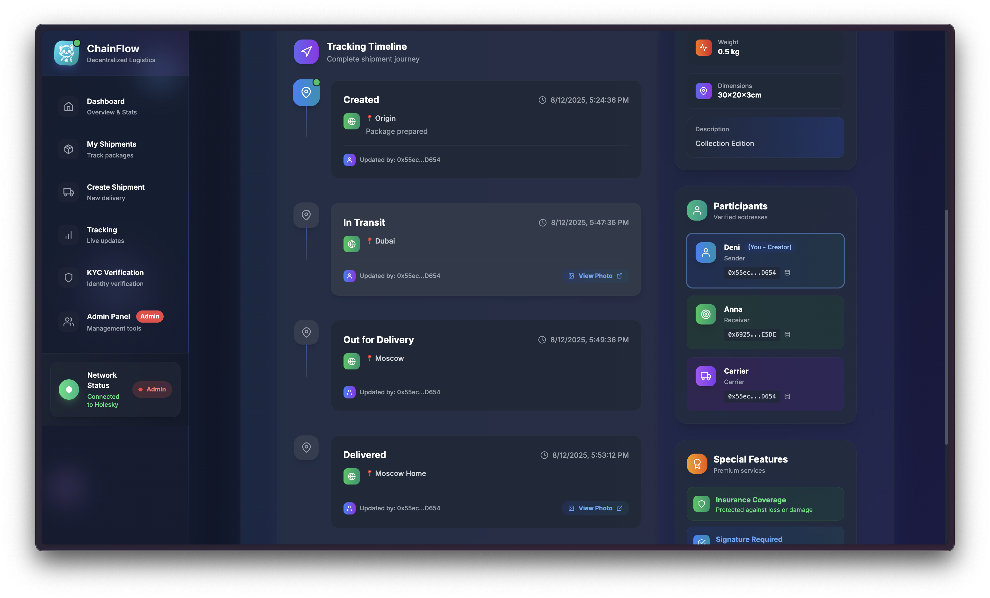Click the Created timeline marker pin

(x=306, y=93)
